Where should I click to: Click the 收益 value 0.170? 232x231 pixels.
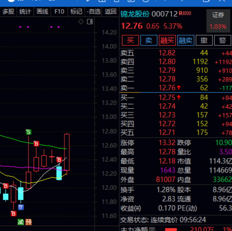[x=167, y=208]
